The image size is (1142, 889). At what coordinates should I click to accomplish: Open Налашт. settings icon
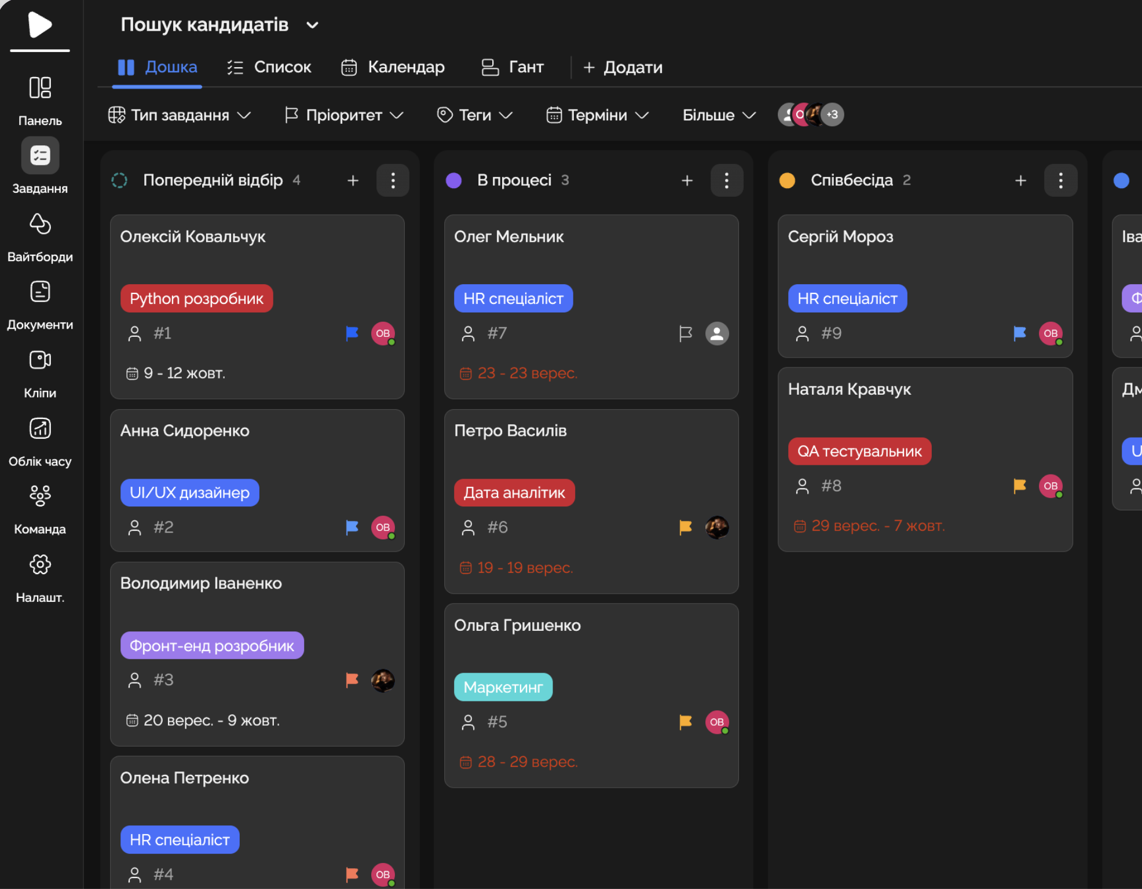[x=39, y=564]
